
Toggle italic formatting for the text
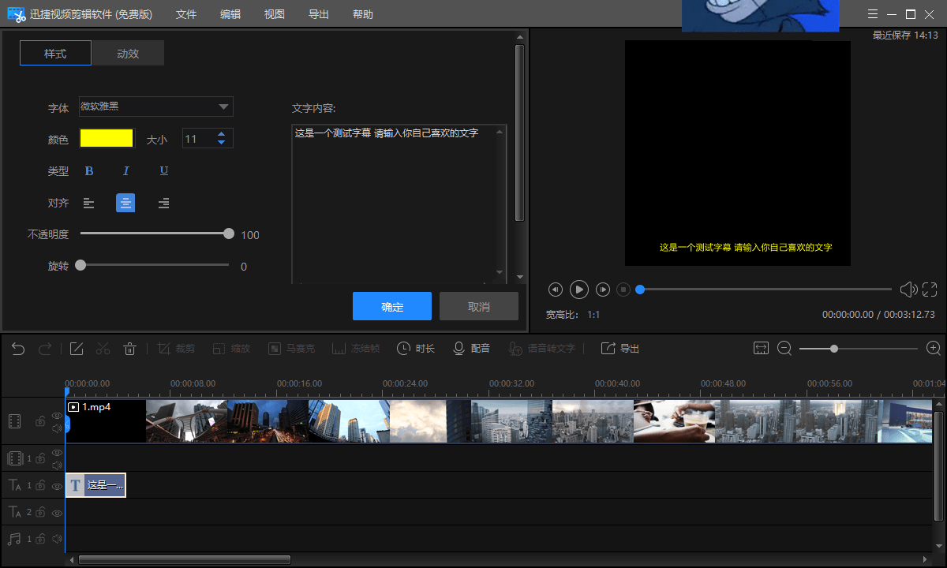(125, 170)
